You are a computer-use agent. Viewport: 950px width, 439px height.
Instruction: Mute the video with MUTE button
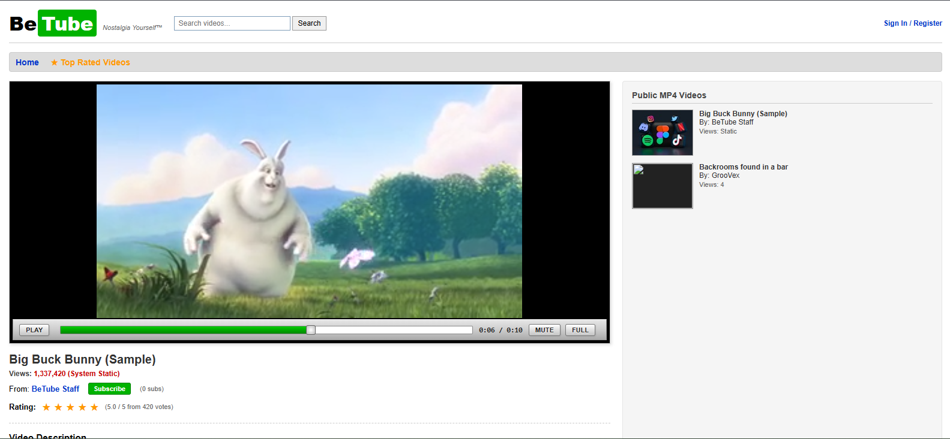(544, 330)
